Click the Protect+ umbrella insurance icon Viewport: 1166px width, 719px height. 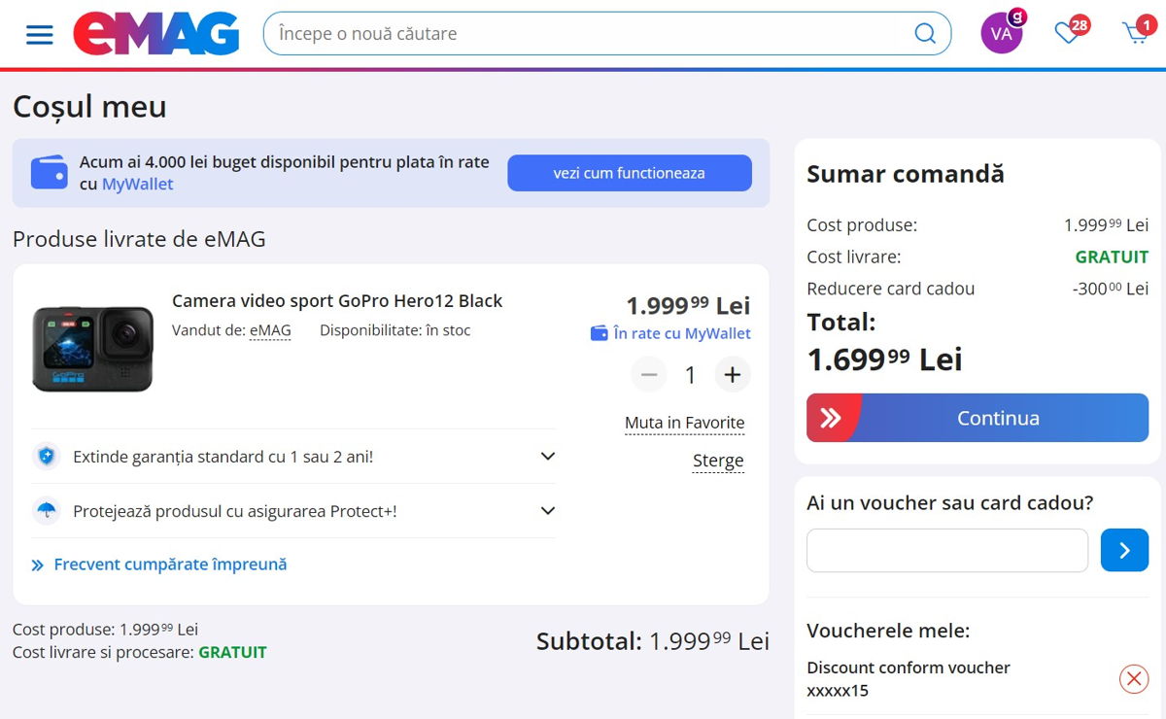pyautogui.click(x=46, y=511)
